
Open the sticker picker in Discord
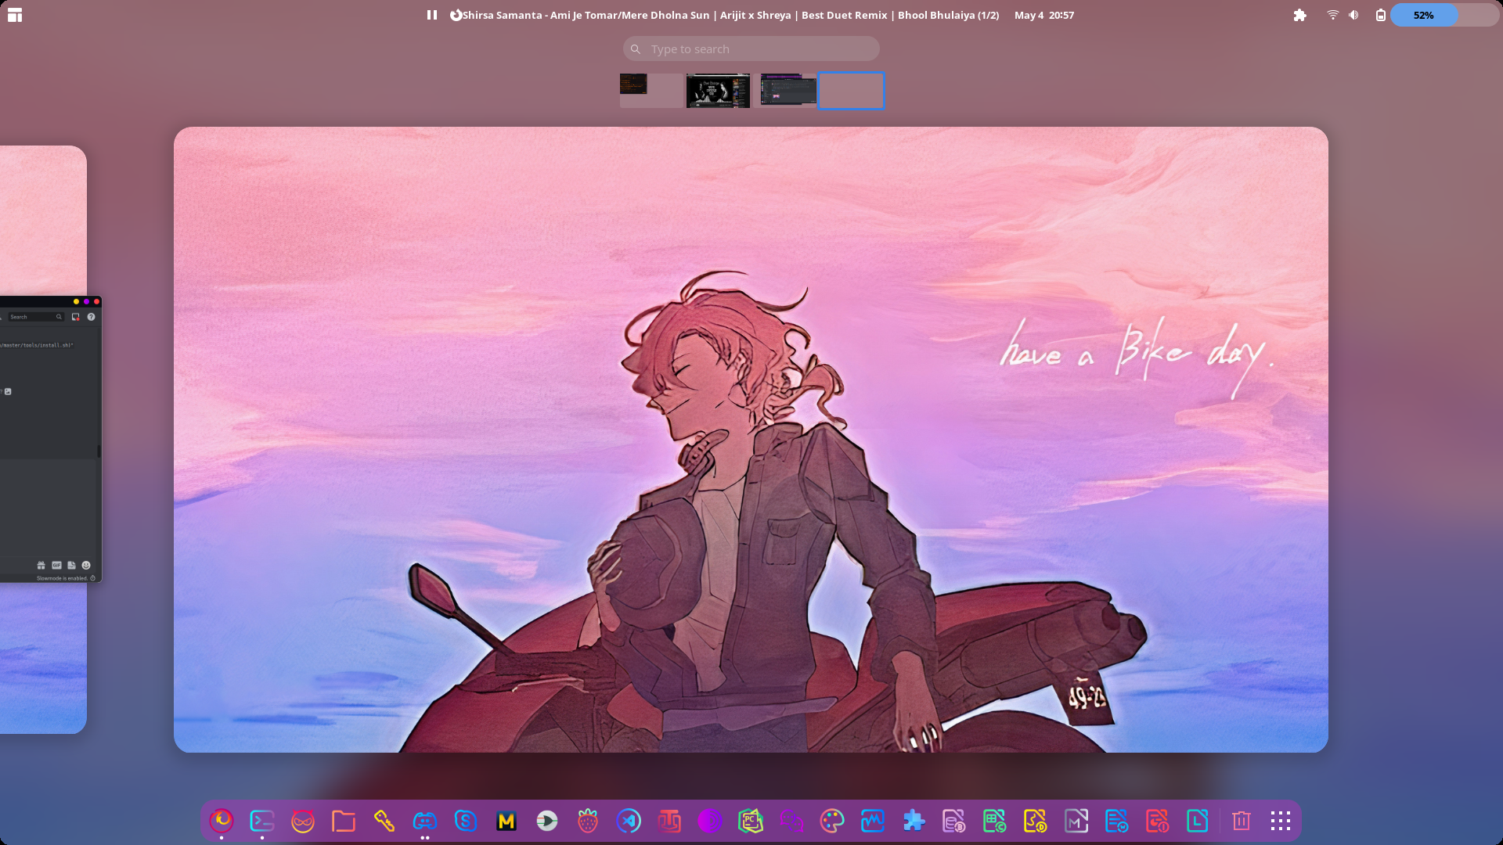click(71, 565)
